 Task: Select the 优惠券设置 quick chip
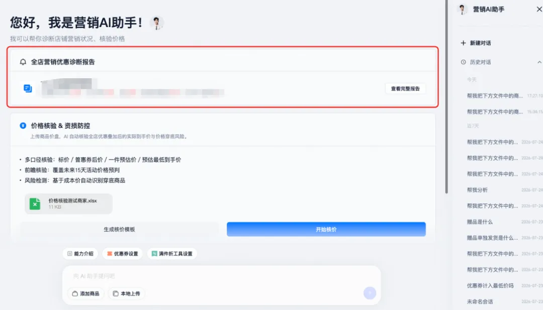point(123,254)
